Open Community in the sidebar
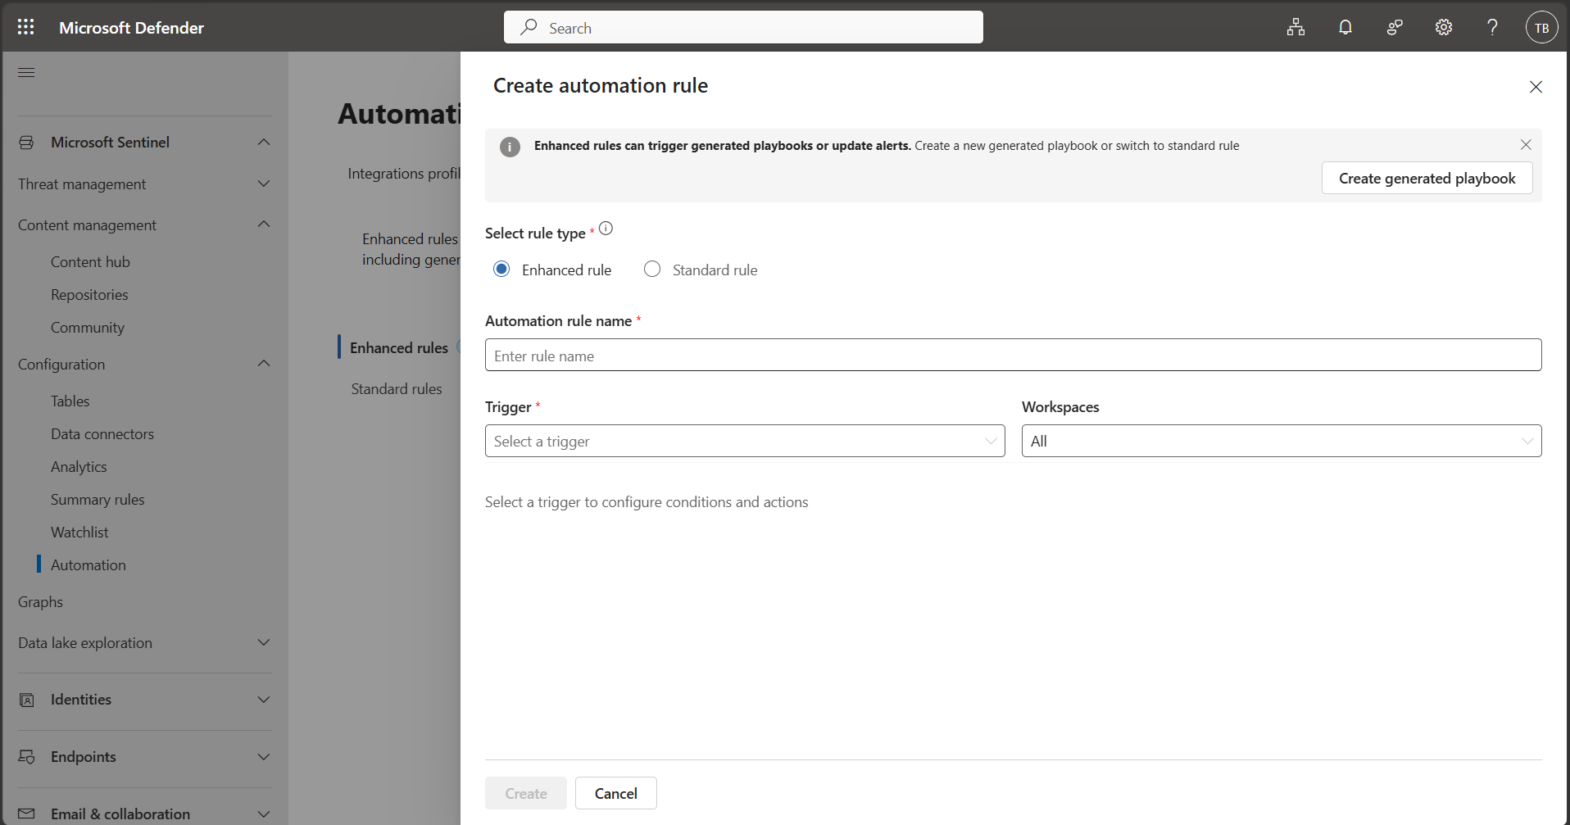This screenshot has height=825, width=1570. [x=88, y=328]
